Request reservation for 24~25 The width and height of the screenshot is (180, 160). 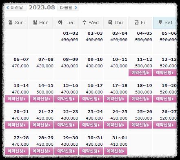pos(116,125)
